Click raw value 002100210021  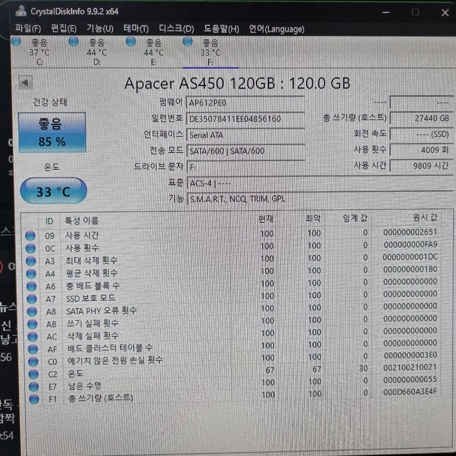[410, 368]
